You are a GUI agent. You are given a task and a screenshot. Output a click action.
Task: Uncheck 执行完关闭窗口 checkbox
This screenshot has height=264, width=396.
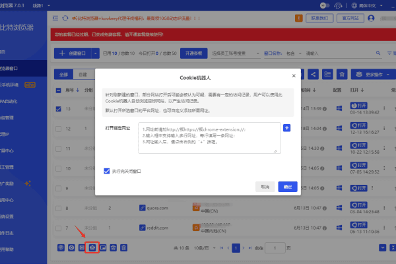tap(106, 171)
